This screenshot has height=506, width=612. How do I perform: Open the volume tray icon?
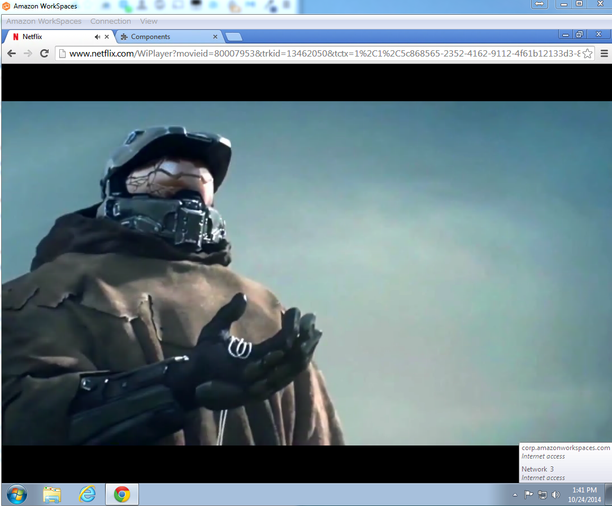click(555, 495)
